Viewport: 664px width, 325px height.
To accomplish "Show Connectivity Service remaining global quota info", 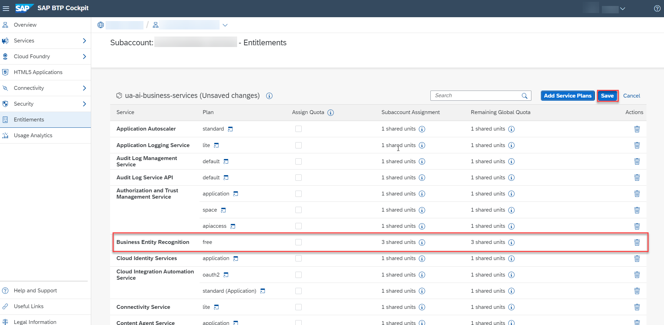I will tap(511, 307).
